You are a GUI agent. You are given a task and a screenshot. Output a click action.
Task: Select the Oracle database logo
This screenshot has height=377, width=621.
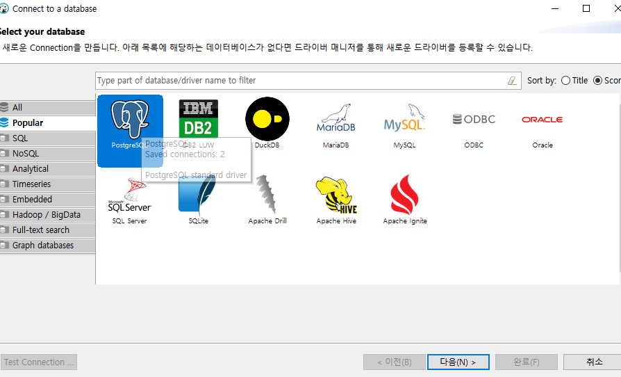pos(543,120)
